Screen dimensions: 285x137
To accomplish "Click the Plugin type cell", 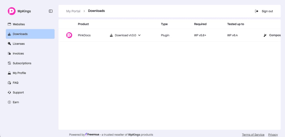I will [x=165, y=35].
